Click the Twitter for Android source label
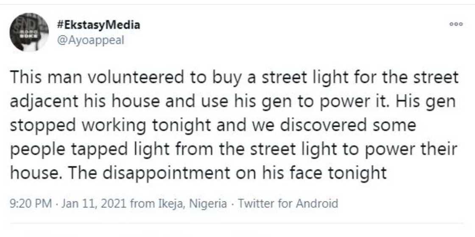Image resolution: width=475 pixels, height=237 pixels. click(288, 204)
